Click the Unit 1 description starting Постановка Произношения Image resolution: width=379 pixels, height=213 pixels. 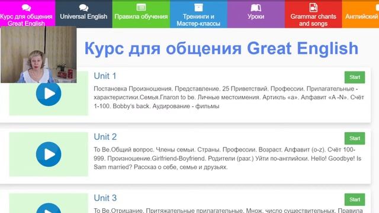coord(229,97)
